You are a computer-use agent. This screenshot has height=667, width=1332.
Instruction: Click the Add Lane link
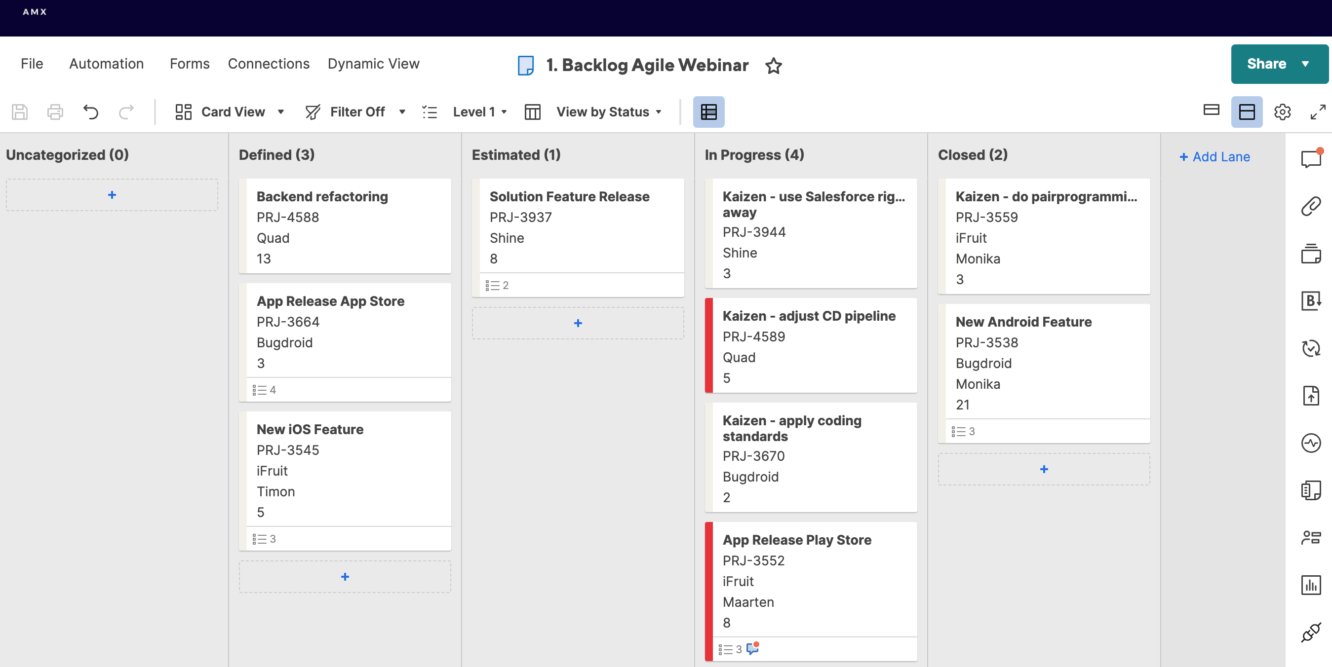[x=1214, y=157]
